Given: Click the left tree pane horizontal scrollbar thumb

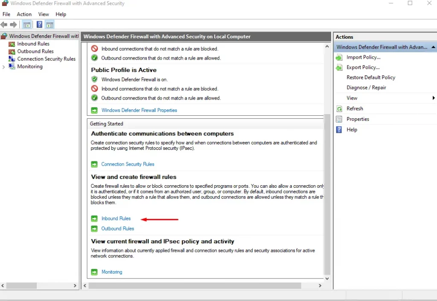Looking at the screenshot, I should 21,286.
